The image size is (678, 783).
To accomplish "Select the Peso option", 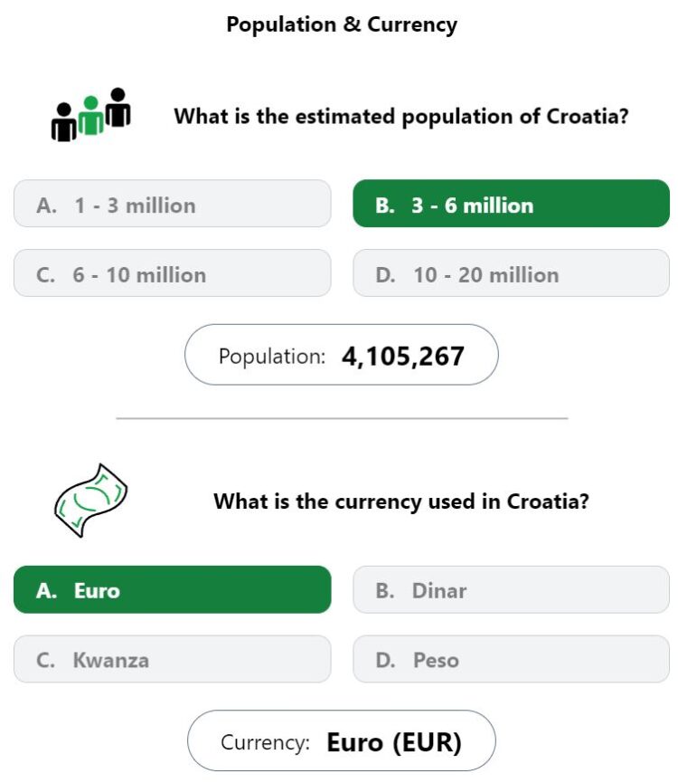I will tap(511, 659).
